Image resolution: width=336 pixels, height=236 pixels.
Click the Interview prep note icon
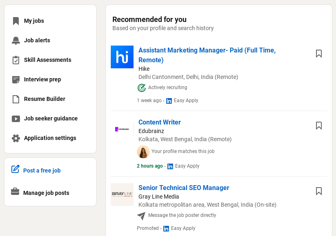point(16,80)
